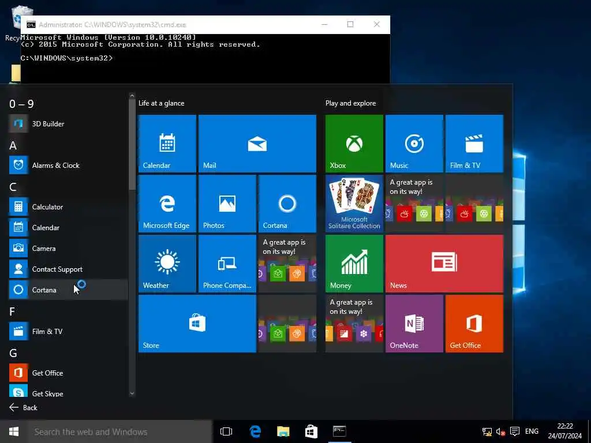Launch the OneNote tile

click(414, 324)
